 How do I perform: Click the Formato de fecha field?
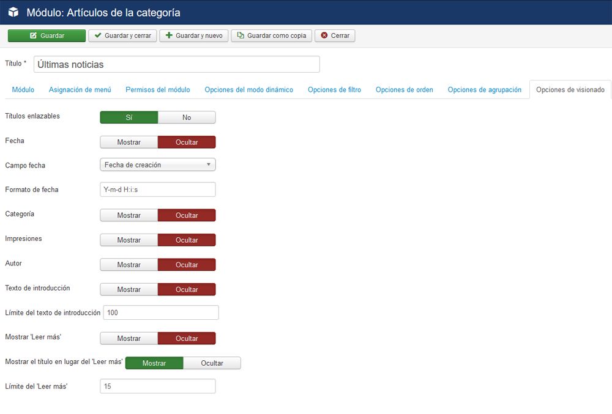(158, 190)
